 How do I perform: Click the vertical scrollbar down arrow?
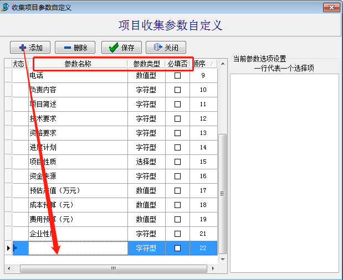[223, 258]
